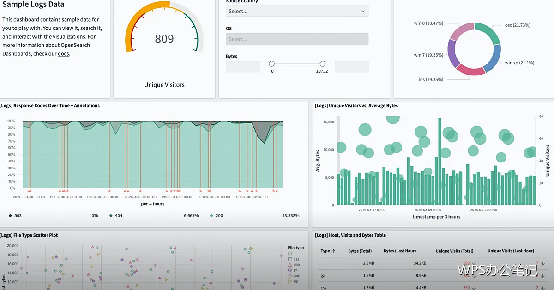Click the 503 legend color dot
The width and height of the screenshot is (554, 290).
pyautogui.click(x=10, y=215)
